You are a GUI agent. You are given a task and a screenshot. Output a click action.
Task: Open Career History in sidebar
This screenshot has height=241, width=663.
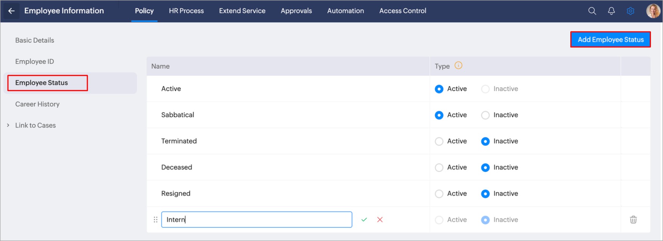[x=37, y=104]
